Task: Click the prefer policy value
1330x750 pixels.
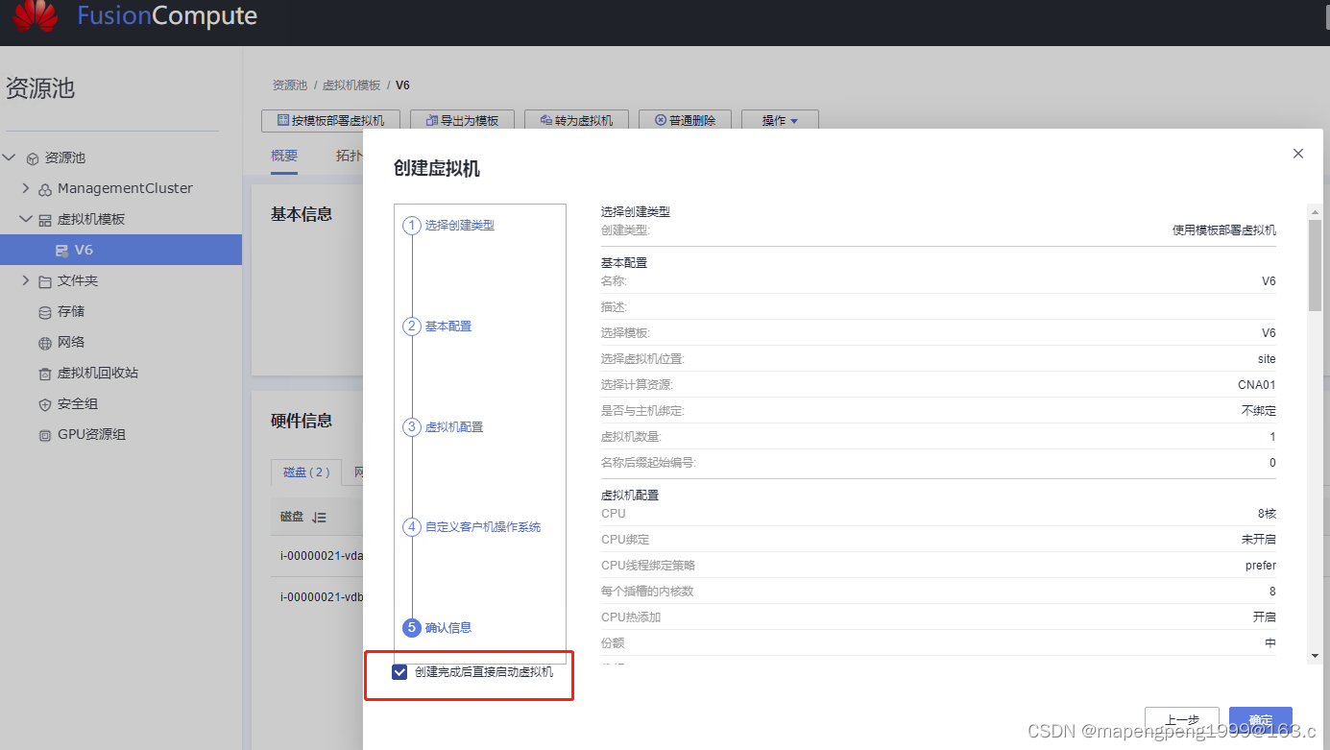Action: click(1261, 566)
